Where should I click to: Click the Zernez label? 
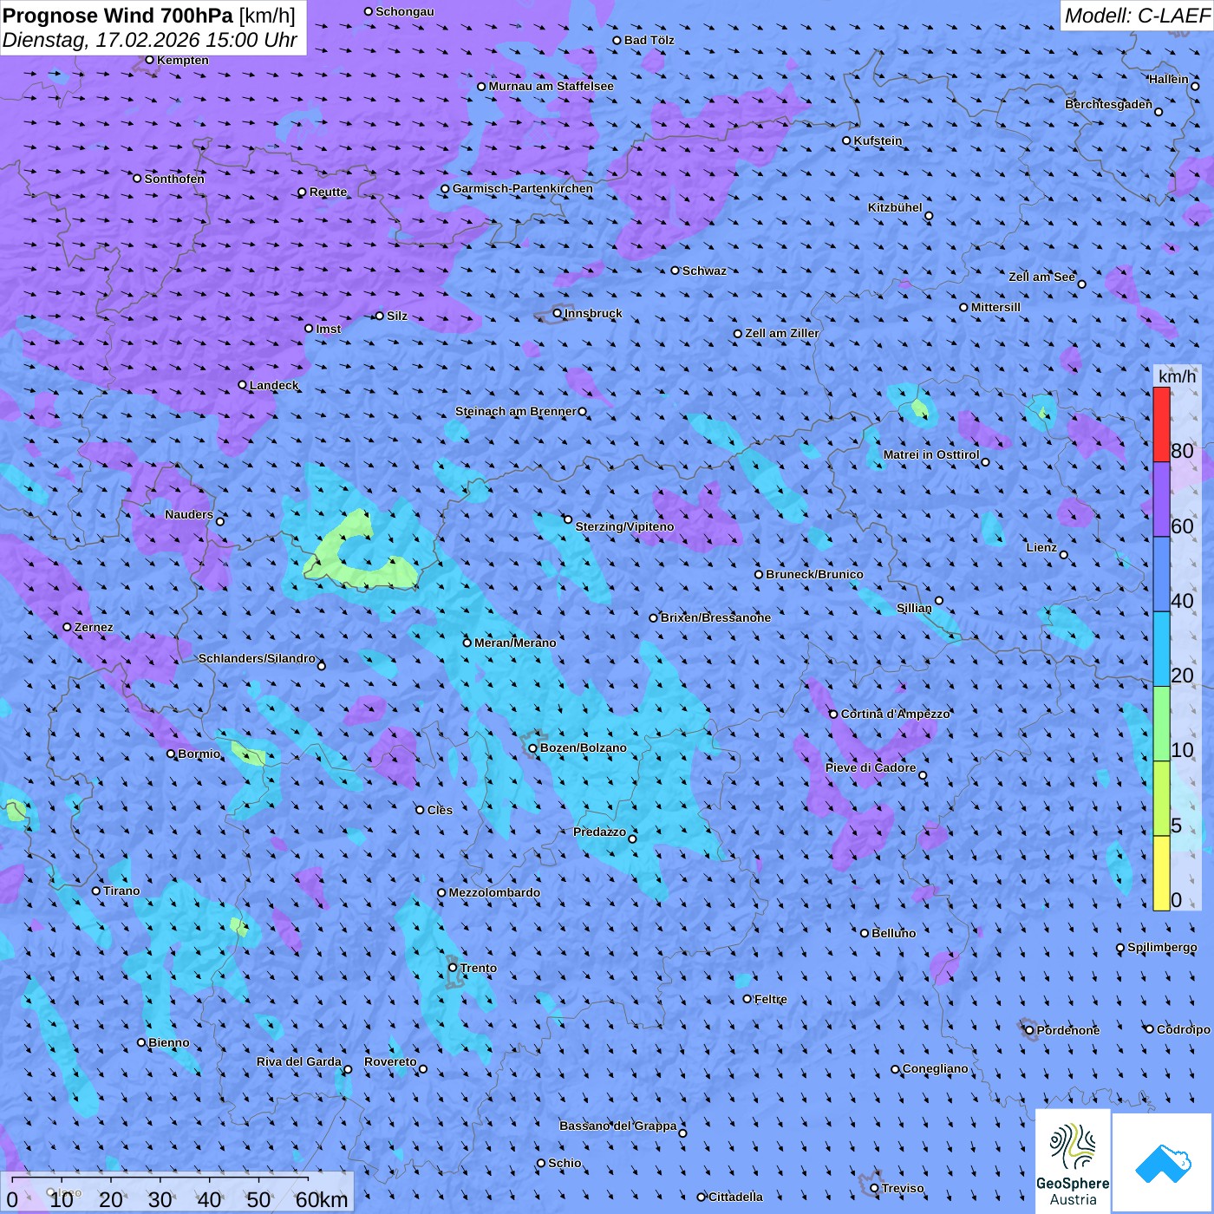94,627
